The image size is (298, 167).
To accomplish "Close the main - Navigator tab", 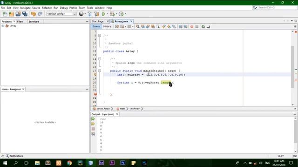I will pyautogui.click(x=23, y=89).
